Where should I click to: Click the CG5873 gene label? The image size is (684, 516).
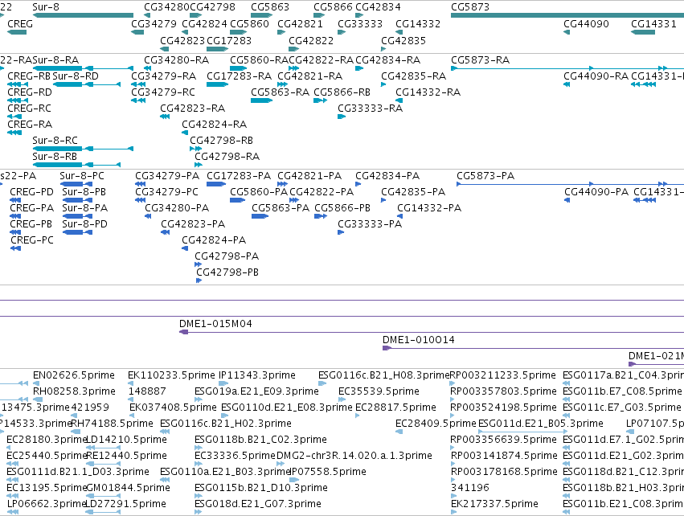(x=470, y=7)
